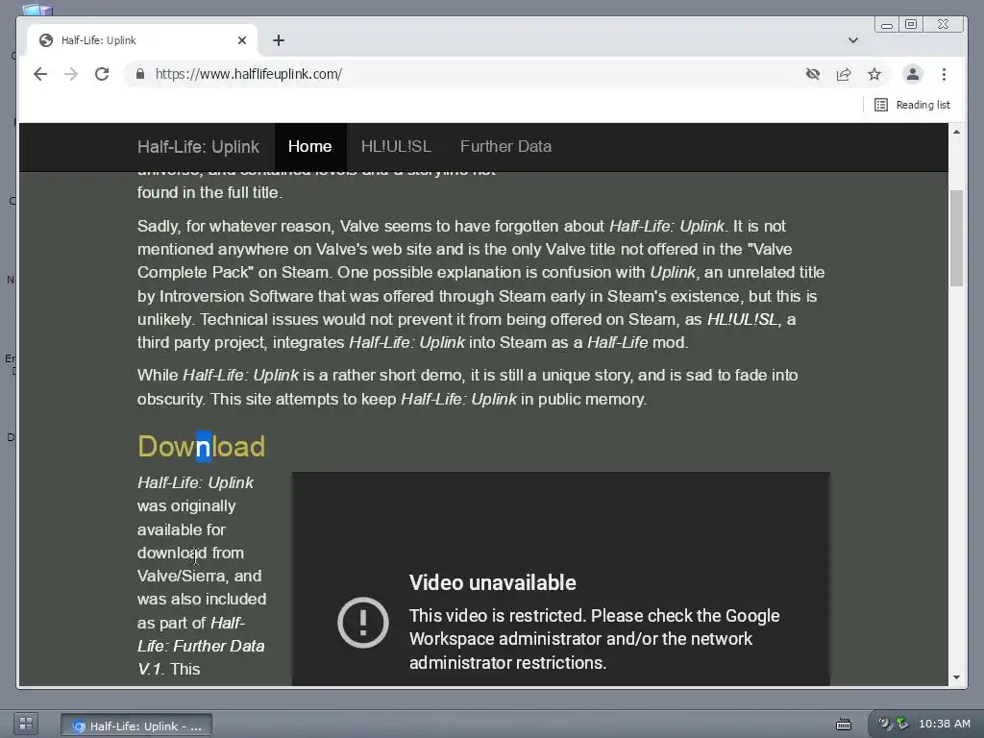Click the Half-Life: Uplink site brand link

198,146
